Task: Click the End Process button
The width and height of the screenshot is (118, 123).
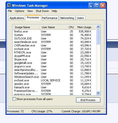Action: (x=88, y=100)
